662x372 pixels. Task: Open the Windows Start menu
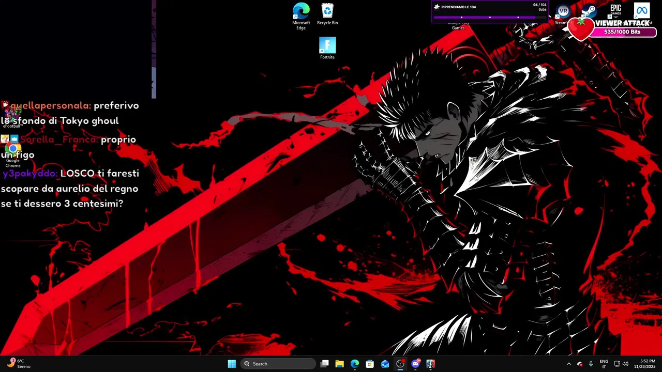click(232, 364)
